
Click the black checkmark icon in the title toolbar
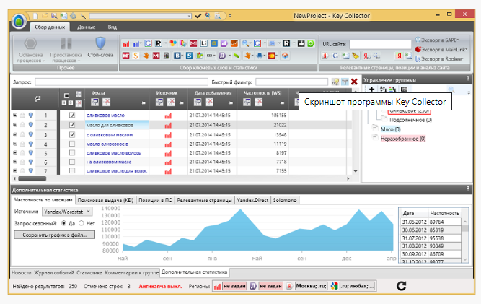[198, 16]
